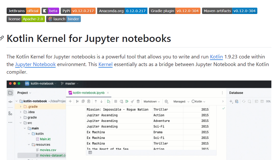Open the Jupyter Notebook link
The height and width of the screenshot is (160, 278).
click(35, 64)
